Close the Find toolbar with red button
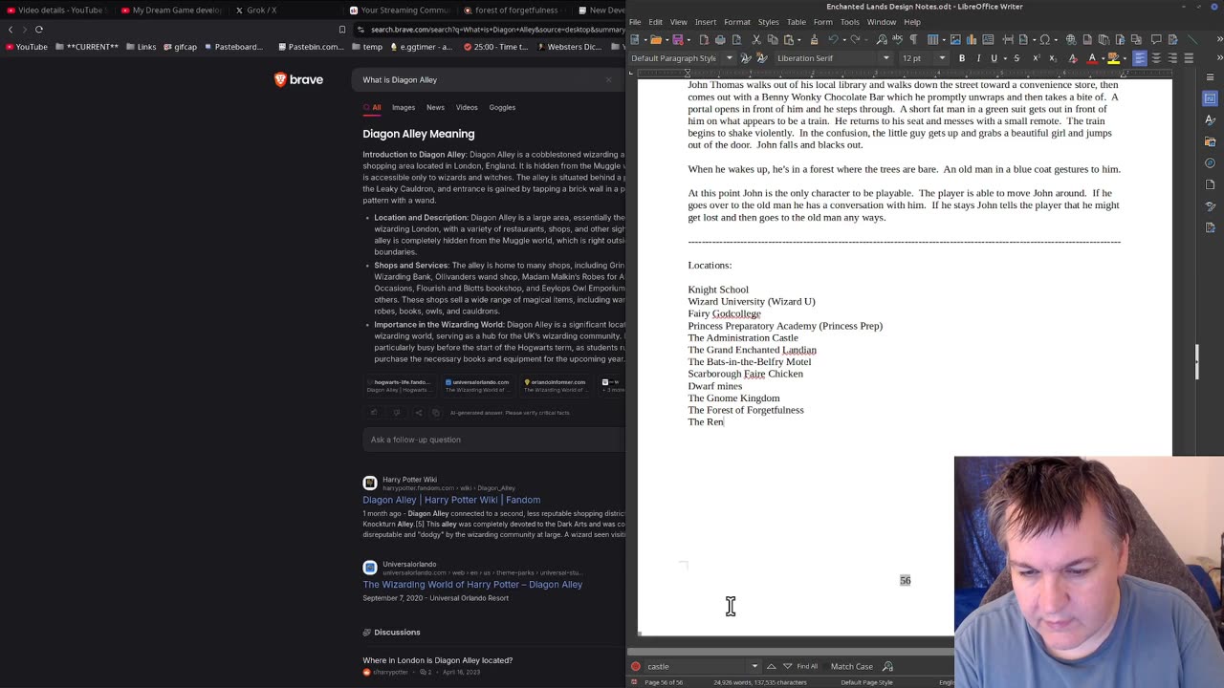The image size is (1224, 688). 636,666
